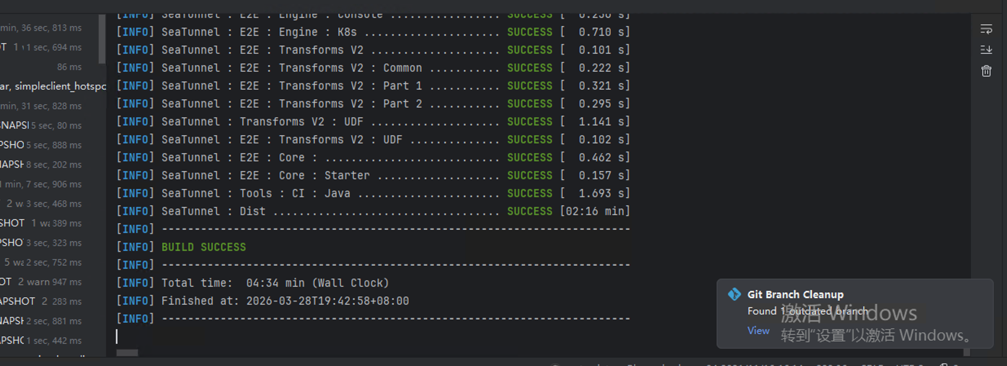This screenshot has width=1007, height=366.
Task: Click the build tree vertical scrollbar thumb
Action: point(102,39)
